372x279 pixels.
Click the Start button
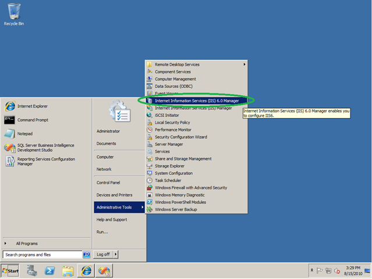click(10, 271)
